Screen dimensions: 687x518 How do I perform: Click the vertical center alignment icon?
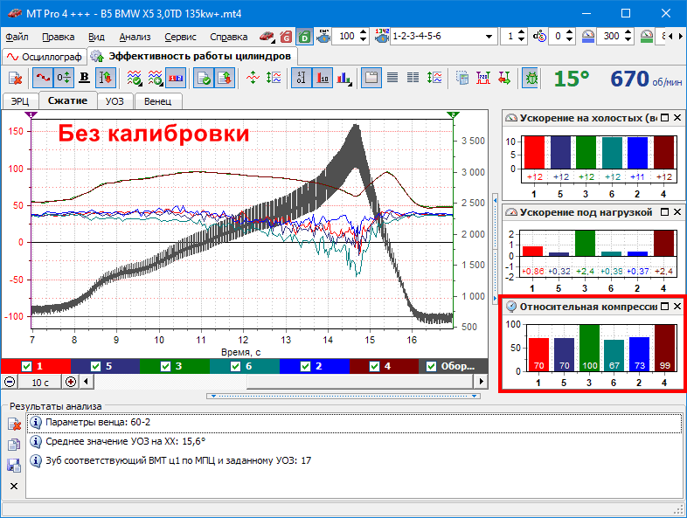[253, 79]
